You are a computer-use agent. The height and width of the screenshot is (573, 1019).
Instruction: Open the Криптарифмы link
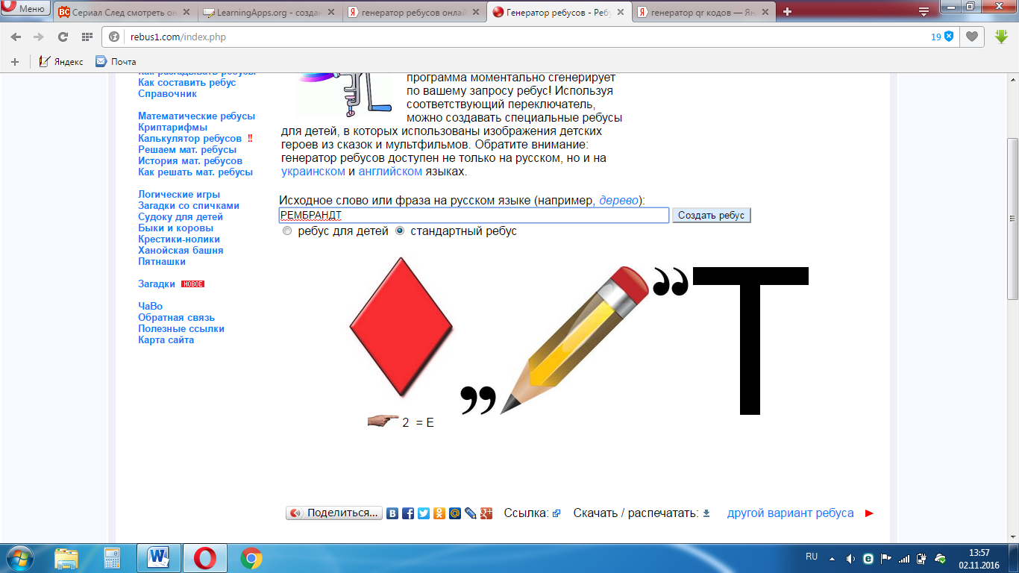[172, 128]
